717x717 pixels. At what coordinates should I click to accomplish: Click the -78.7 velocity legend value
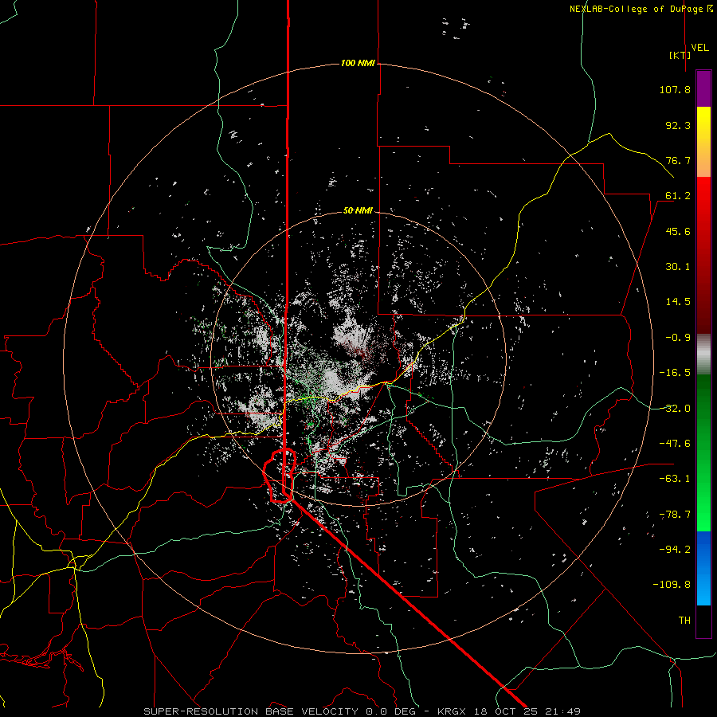click(x=675, y=515)
